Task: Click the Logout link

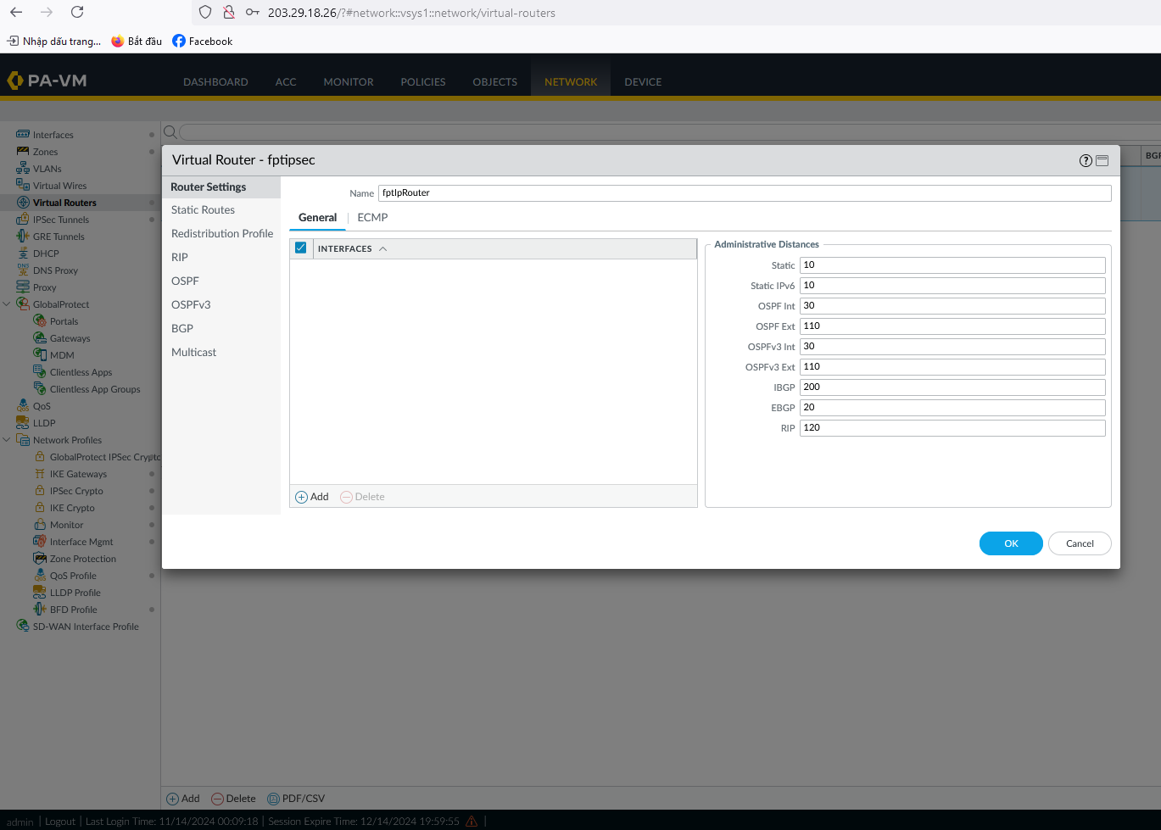Action: (60, 822)
